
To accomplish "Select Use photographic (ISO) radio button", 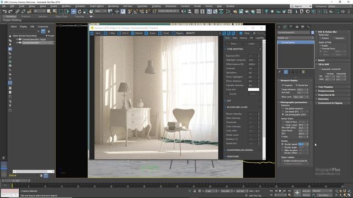I will 283,114.
